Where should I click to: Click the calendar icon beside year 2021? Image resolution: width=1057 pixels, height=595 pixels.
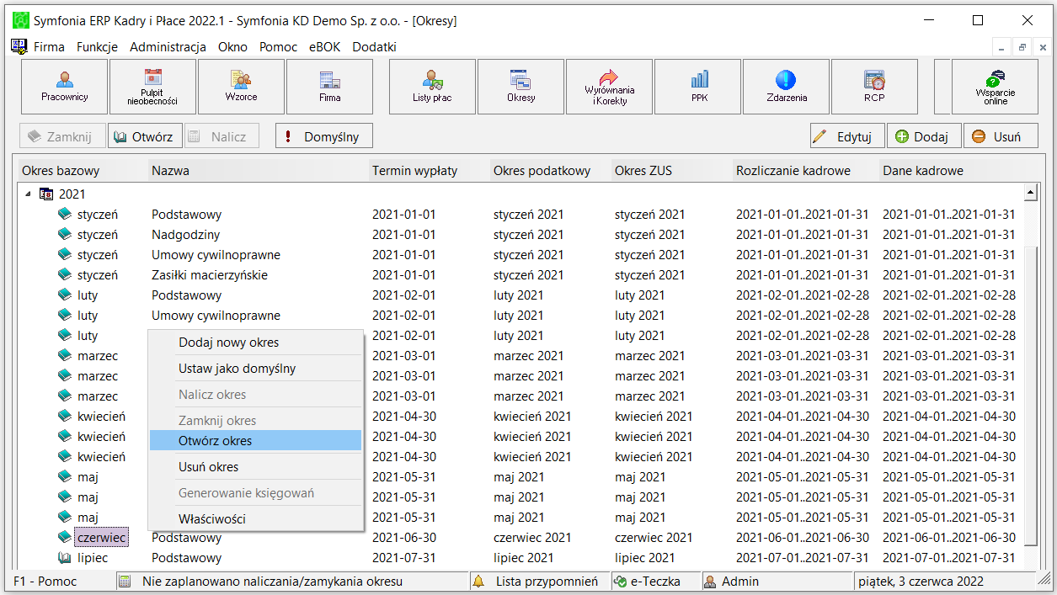click(46, 194)
